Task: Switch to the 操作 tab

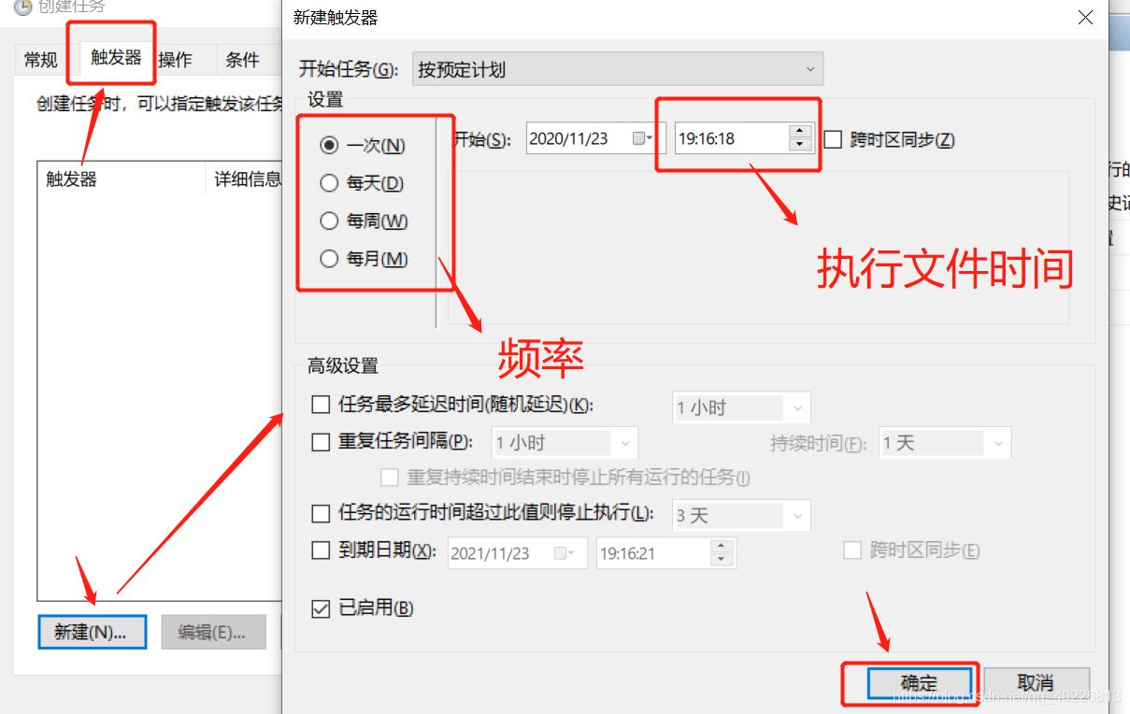Action: point(177,59)
